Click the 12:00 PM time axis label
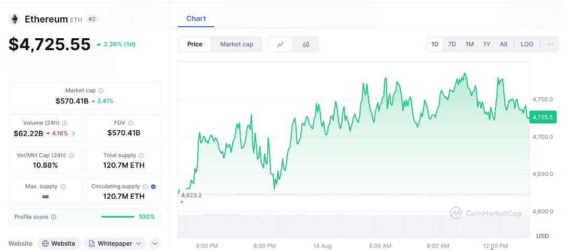This screenshot has width=565, height=250. click(495, 246)
